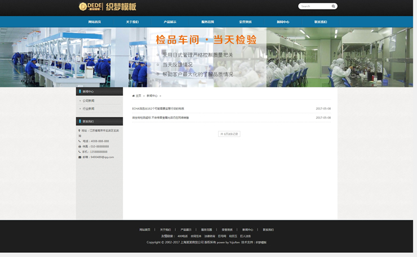Open 网站首页 in the top navigation
417x257 pixels.
95,22
